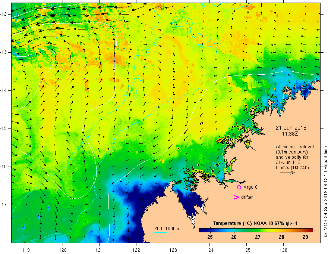Click longitude label 122 on axis

pyautogui.click(x=136, y=250)
